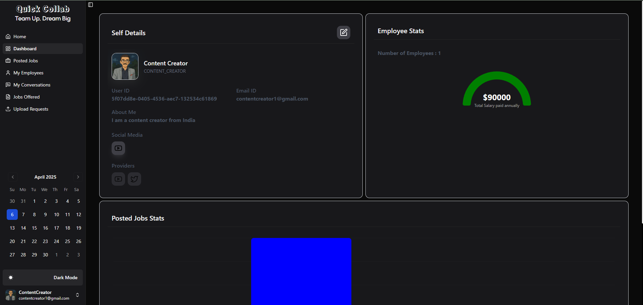This screenshot has height=305, width=643.
Task: Click the contentcreator1@gmail.com email link
Action: click(x=272, y=99)
